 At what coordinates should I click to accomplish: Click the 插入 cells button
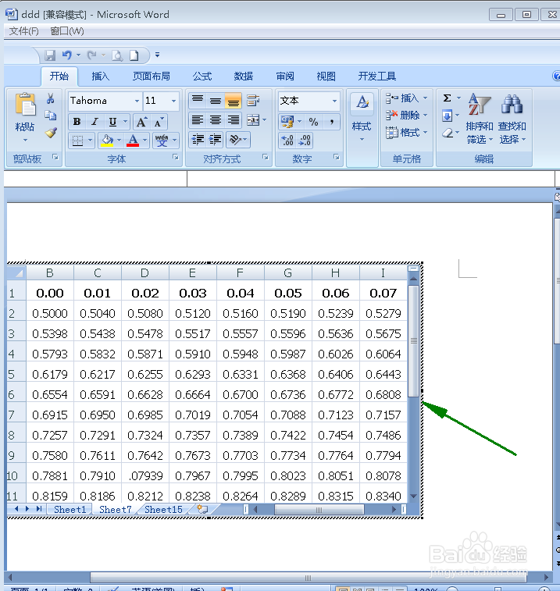pyautogui.click(x=406, y=98)
